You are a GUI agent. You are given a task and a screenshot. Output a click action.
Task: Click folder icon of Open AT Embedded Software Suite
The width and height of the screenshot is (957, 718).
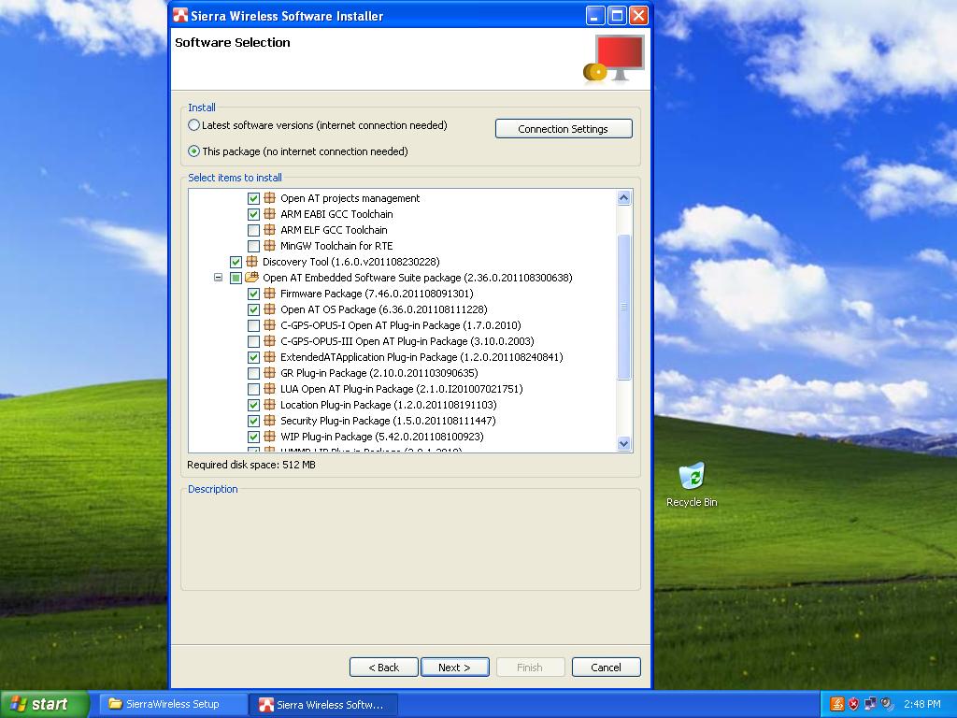point(251,277)
